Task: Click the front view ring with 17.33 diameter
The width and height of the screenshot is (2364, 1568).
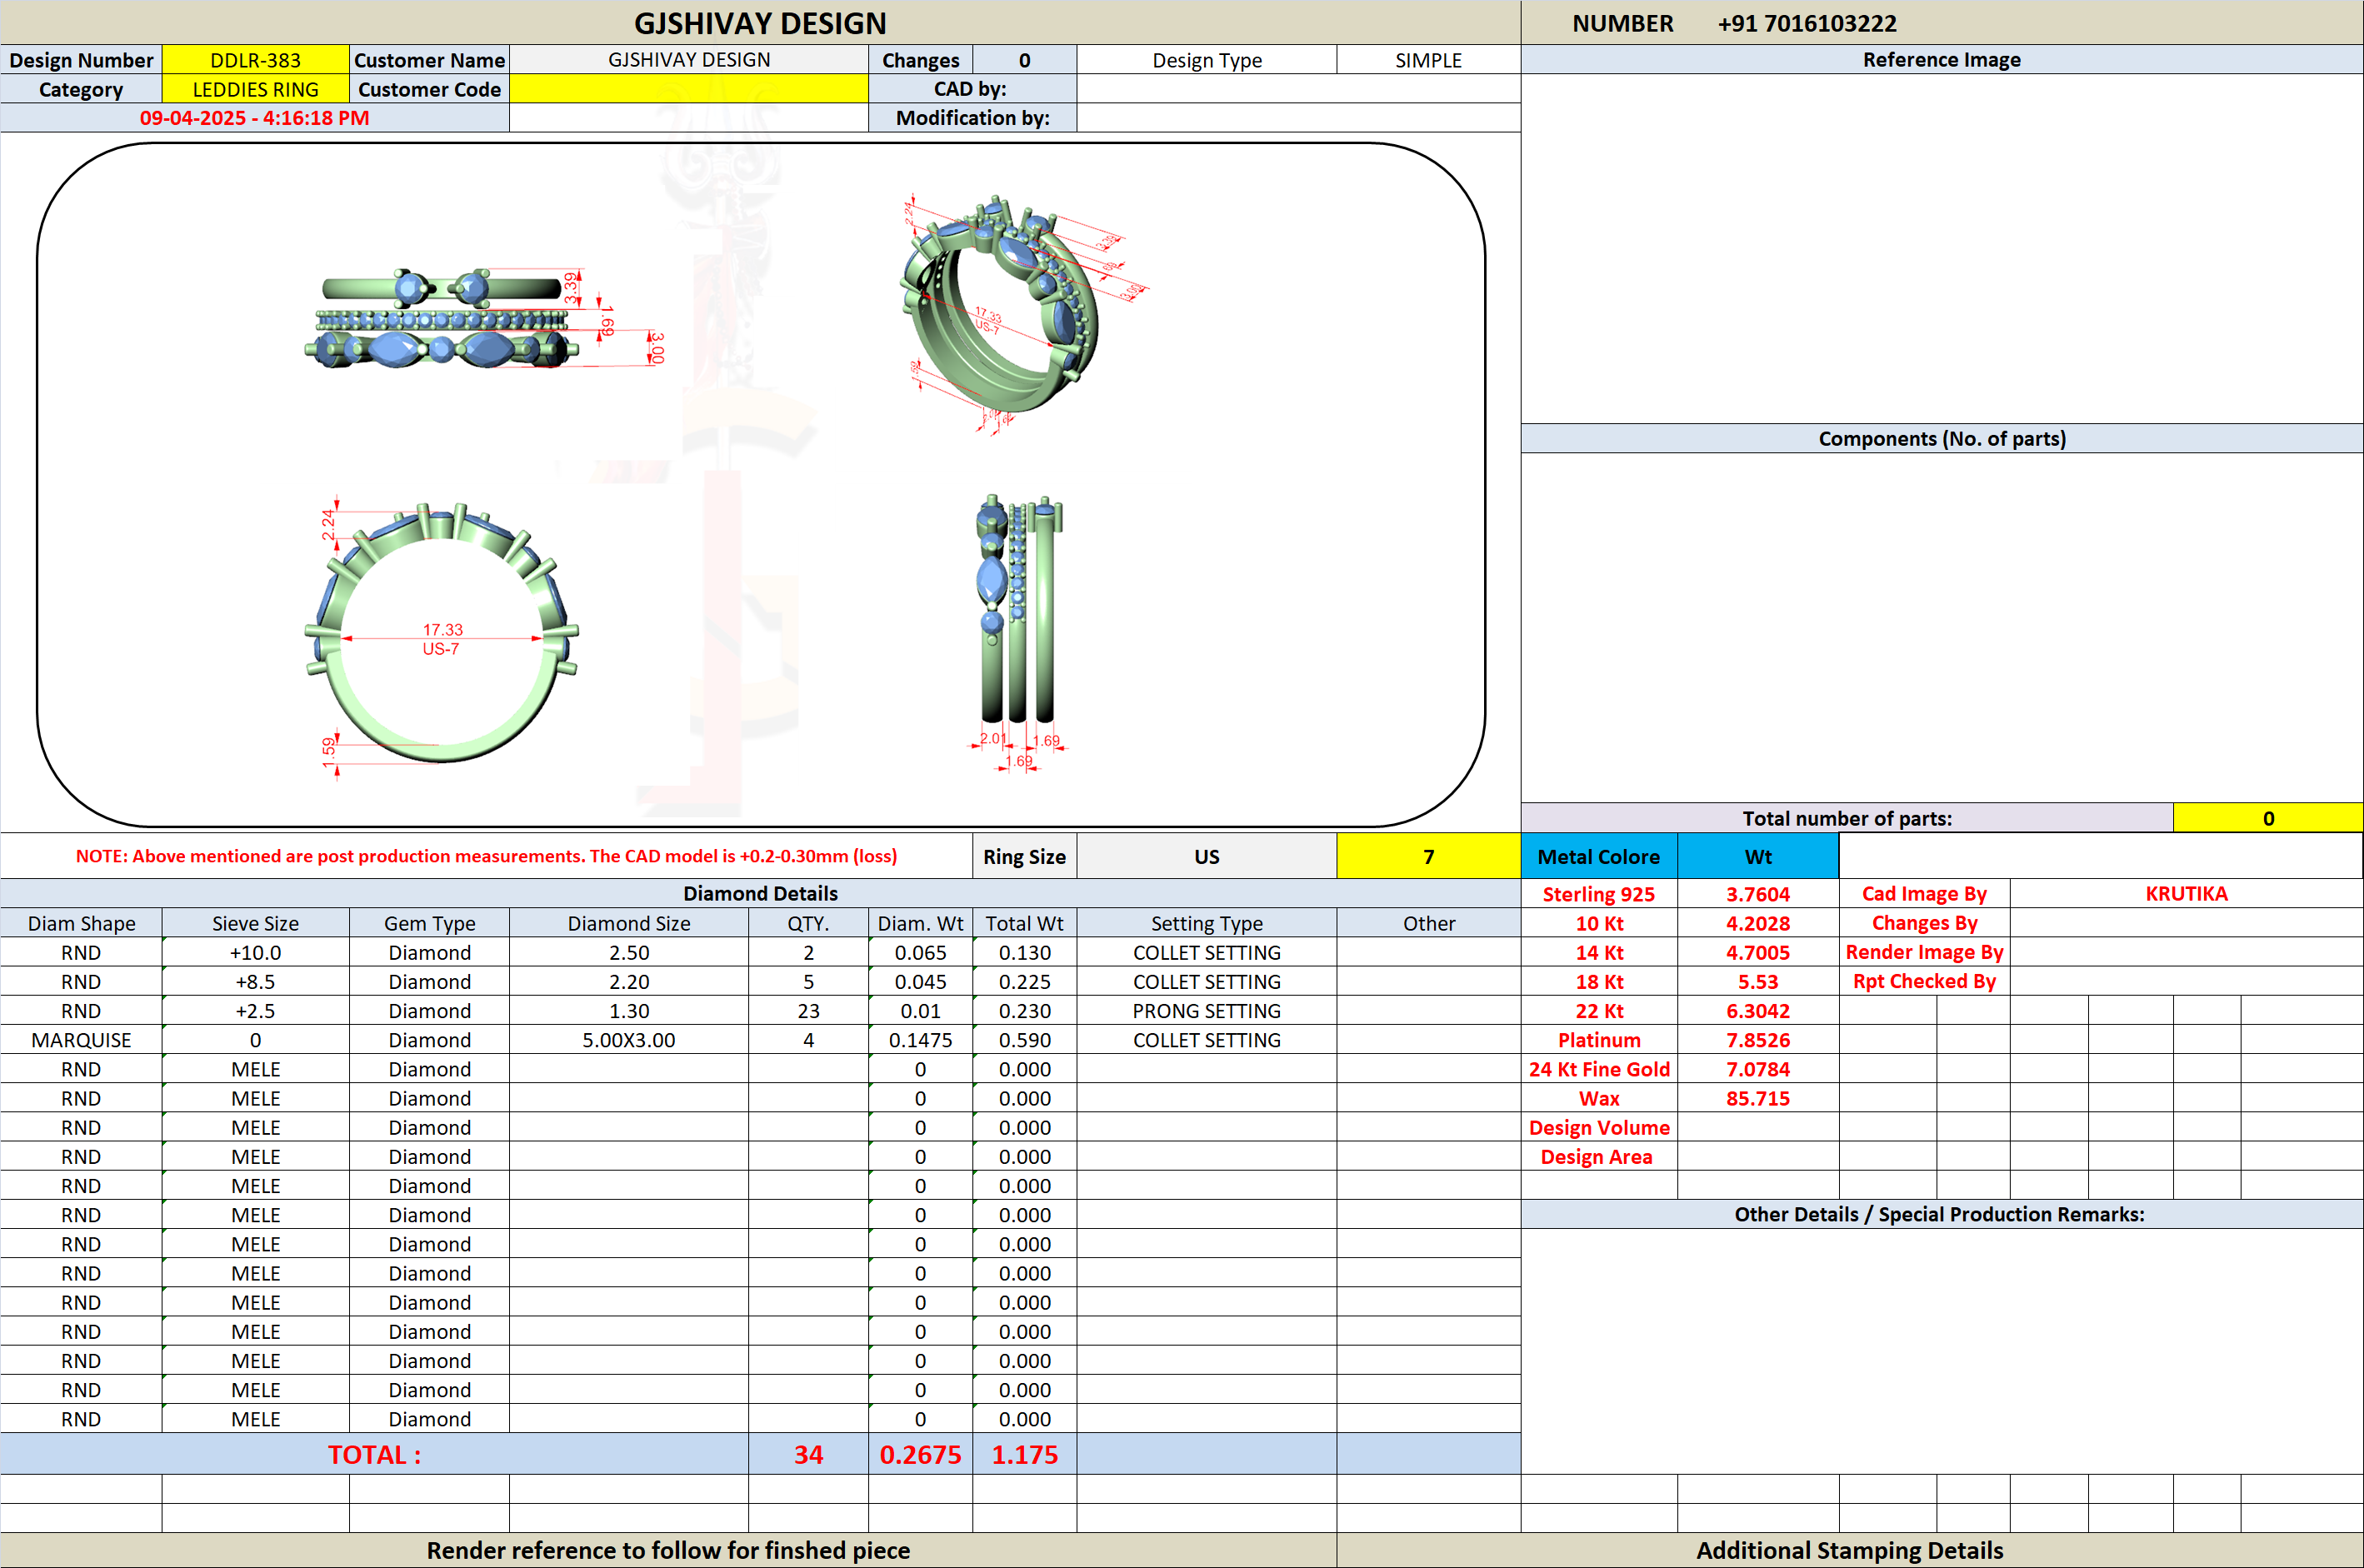Action: tap(441, 633)
